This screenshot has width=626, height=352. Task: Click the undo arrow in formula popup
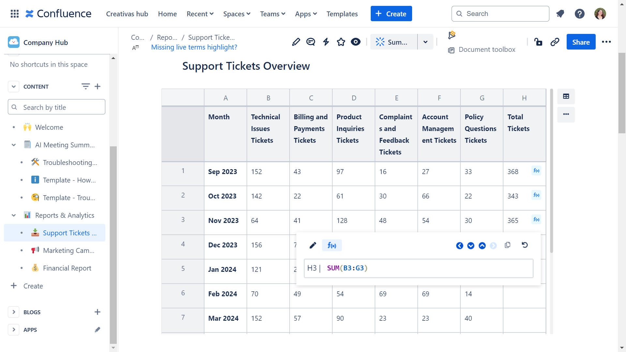tap(525, 245)
